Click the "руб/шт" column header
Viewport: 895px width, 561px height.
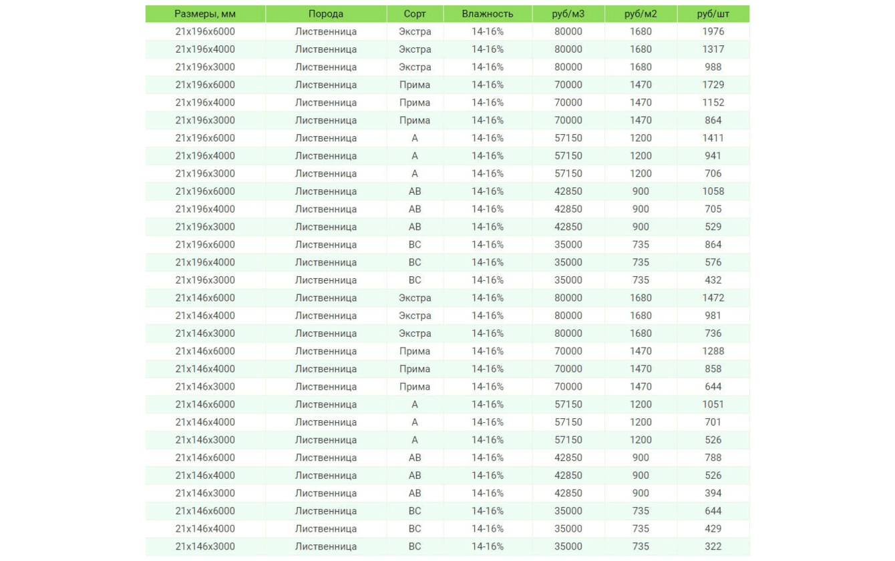[x=713, y=14]
